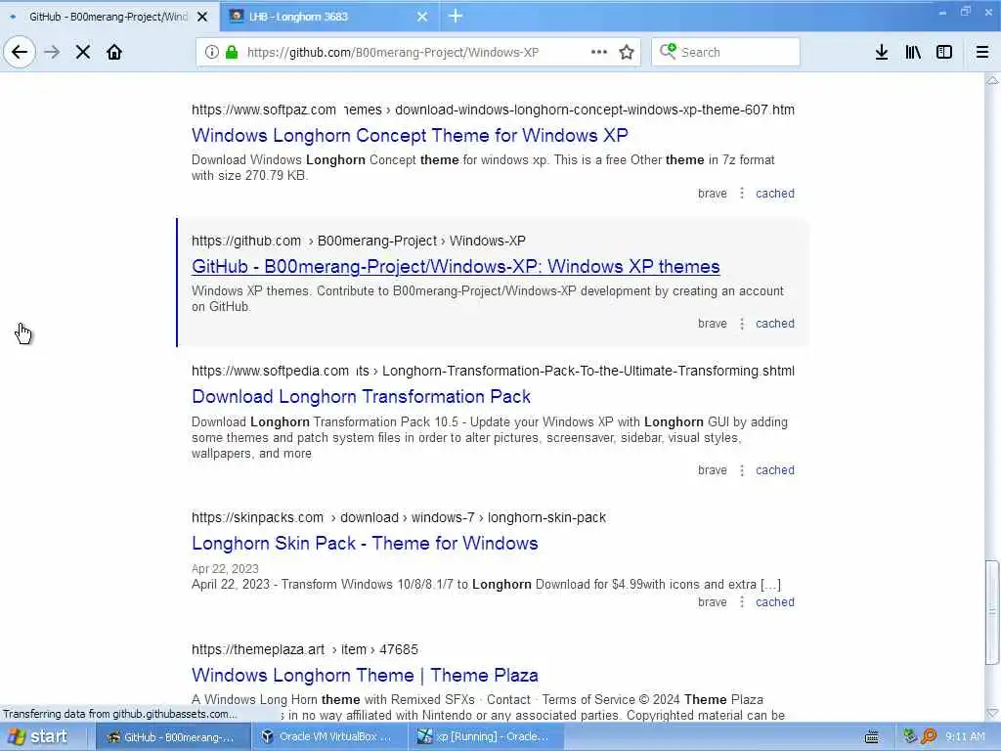Open cached copy of softpaz result
This screenshot has height=751, width=1001.
pos(775,194)
